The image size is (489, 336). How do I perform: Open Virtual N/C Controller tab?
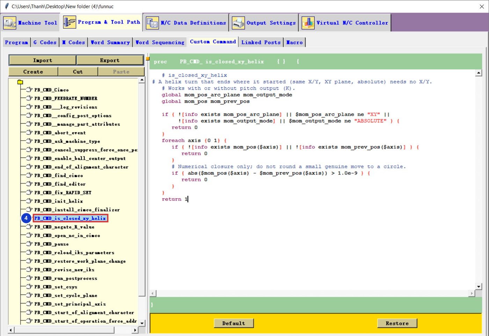[345, 23]
